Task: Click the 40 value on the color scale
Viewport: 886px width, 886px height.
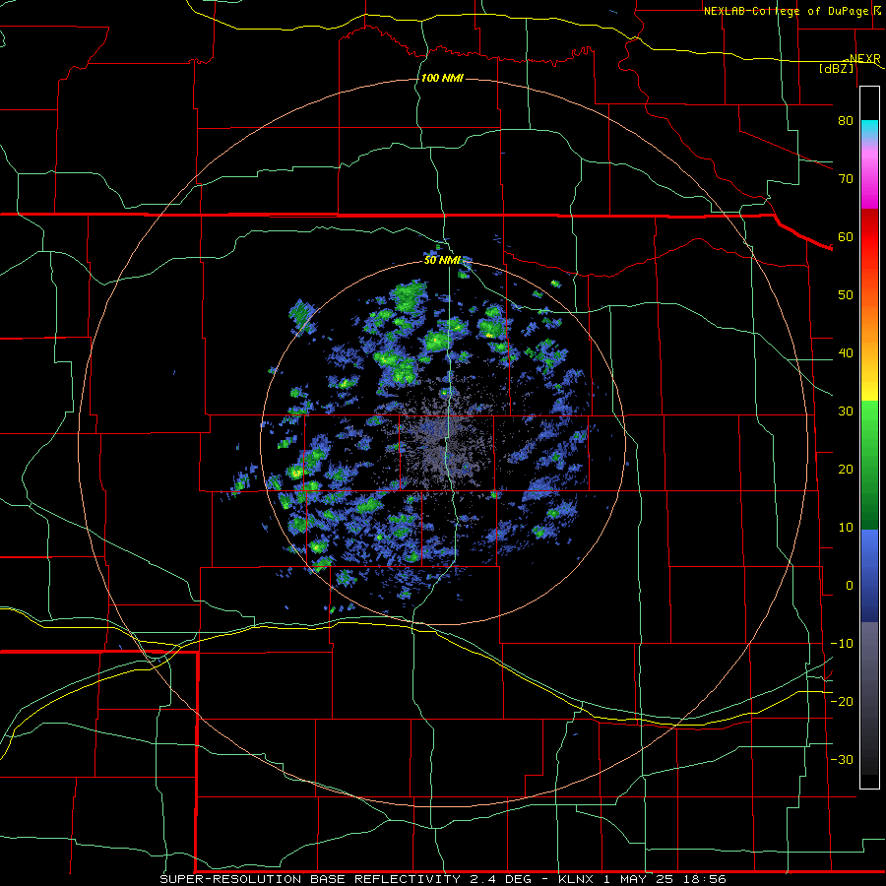Action: coord(846,353)
